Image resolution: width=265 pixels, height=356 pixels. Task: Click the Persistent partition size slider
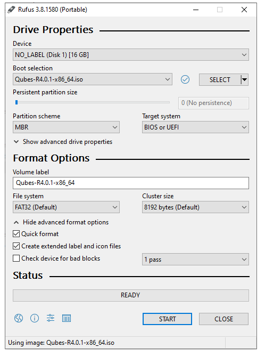[92, 102]
